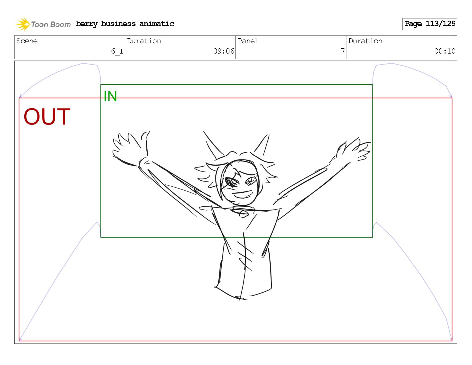Screen dimensions: 472x365
Task: Click the panel number '7'
Action: (343, 51)
